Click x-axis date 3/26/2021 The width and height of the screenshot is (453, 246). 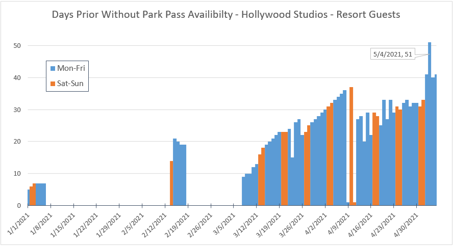tap(292, 225)
